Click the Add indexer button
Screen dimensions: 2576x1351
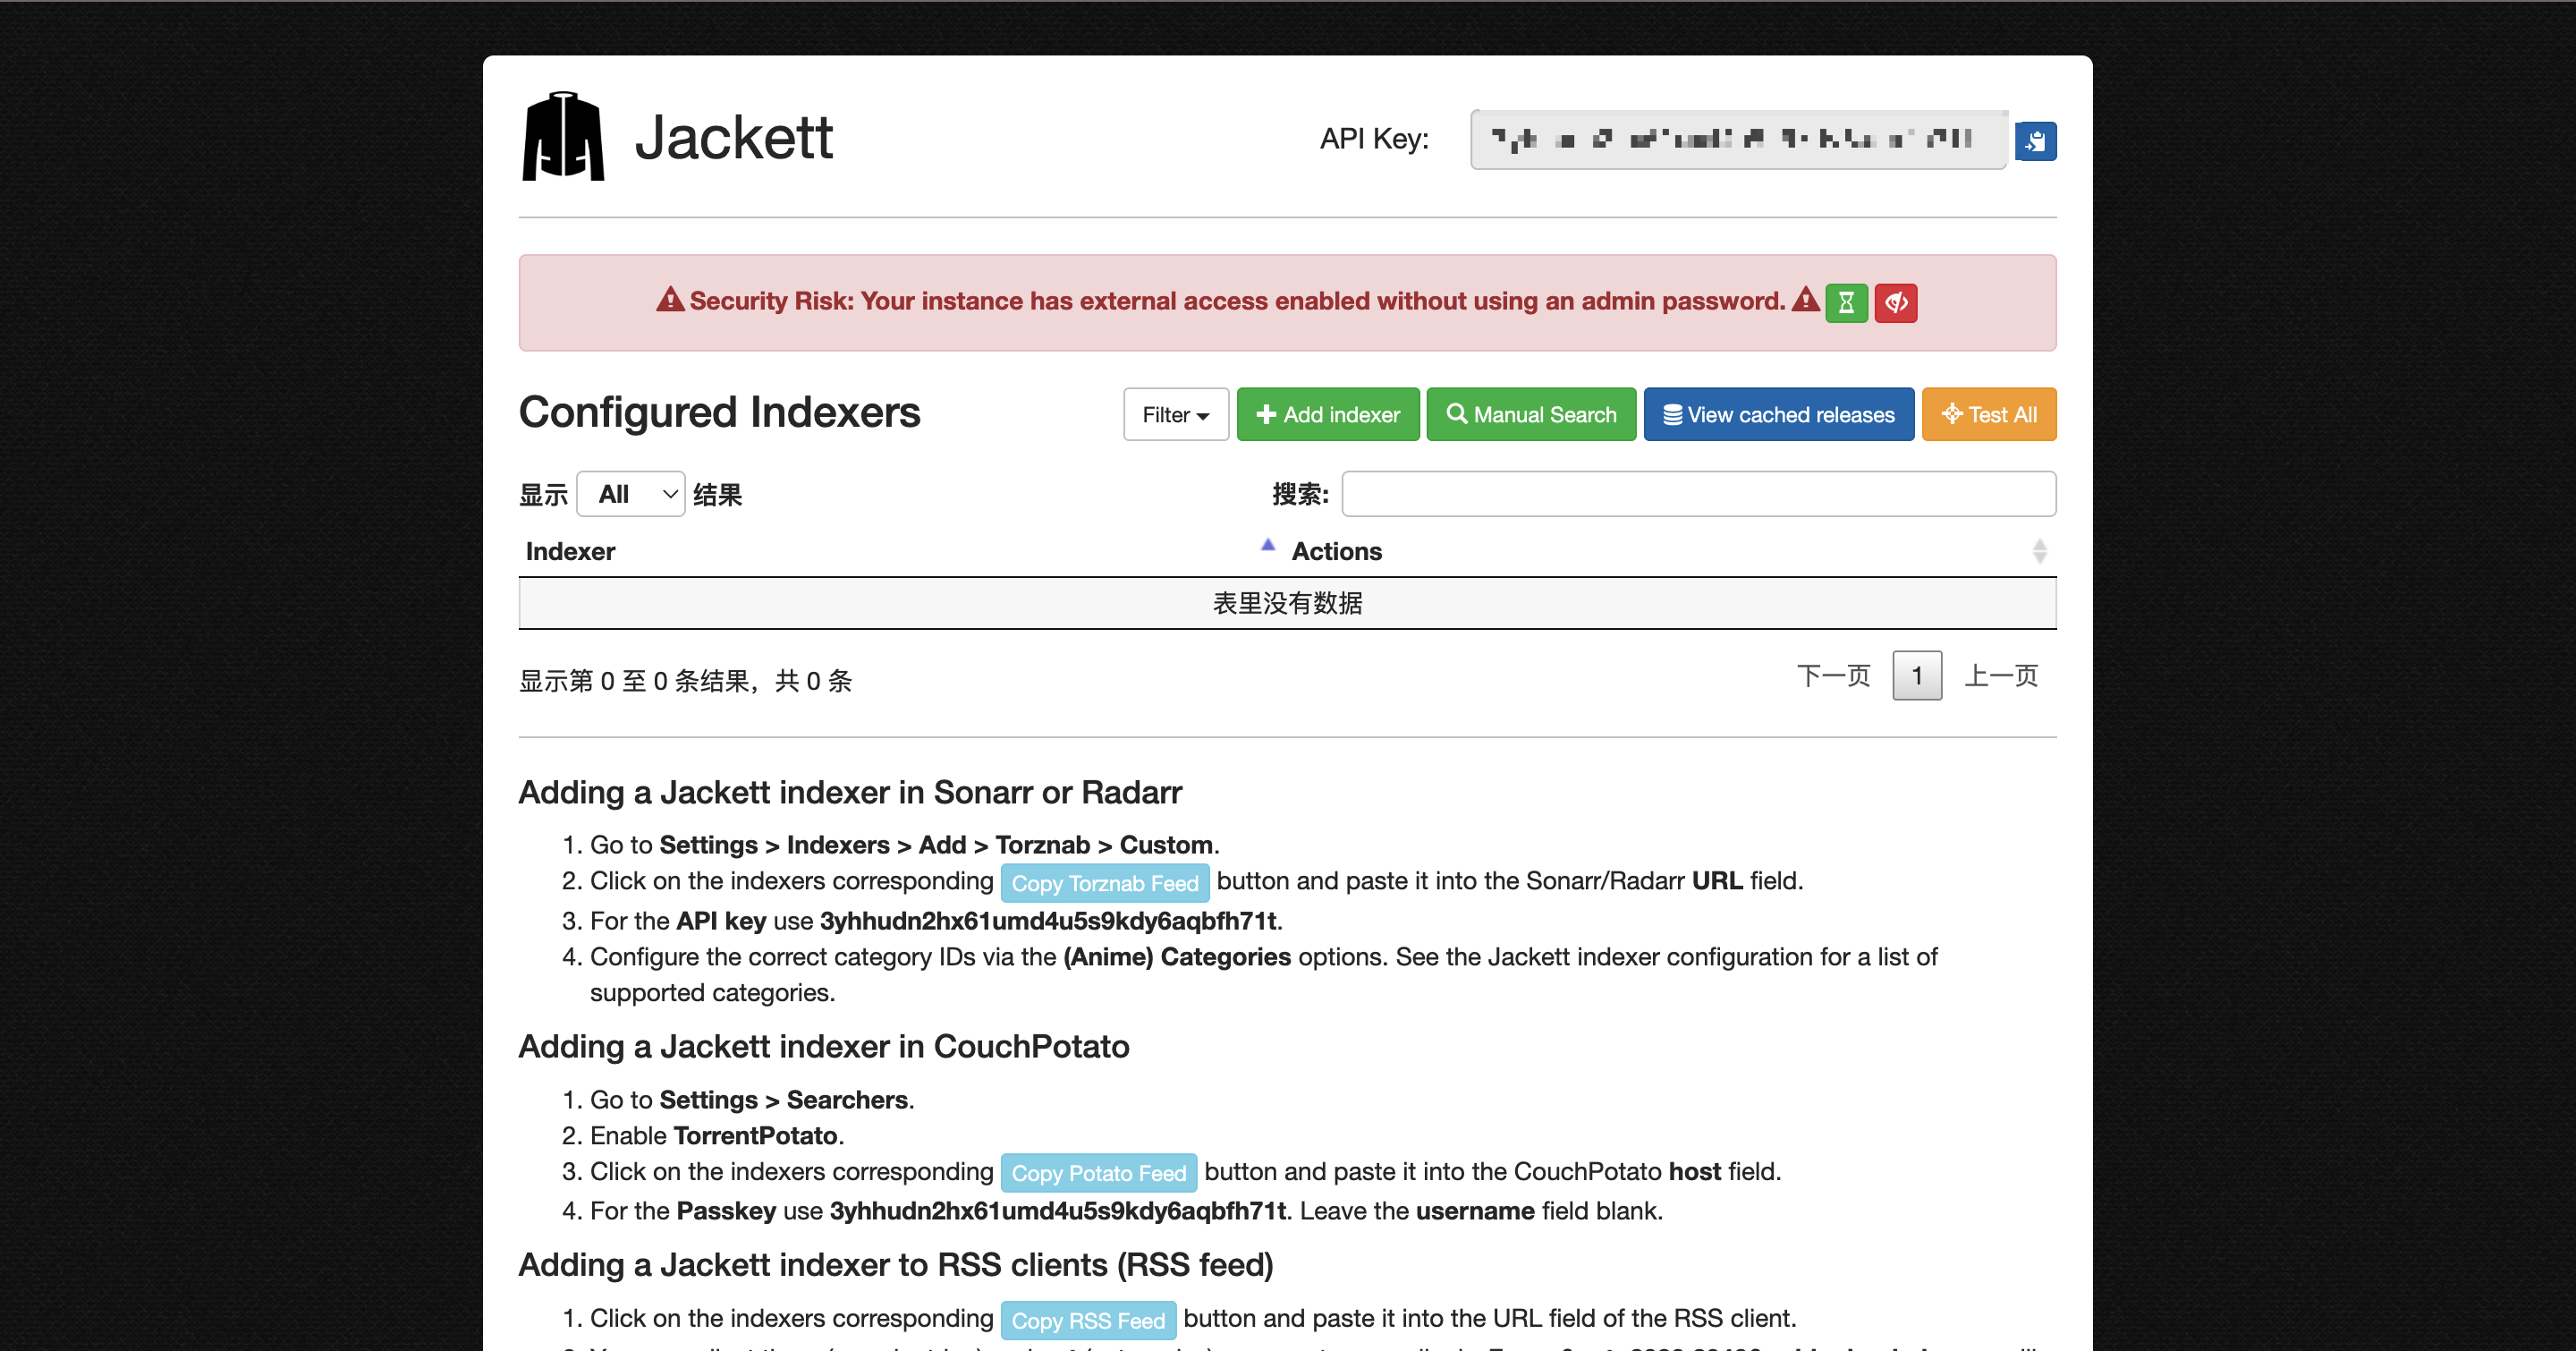click(1327, 414)
